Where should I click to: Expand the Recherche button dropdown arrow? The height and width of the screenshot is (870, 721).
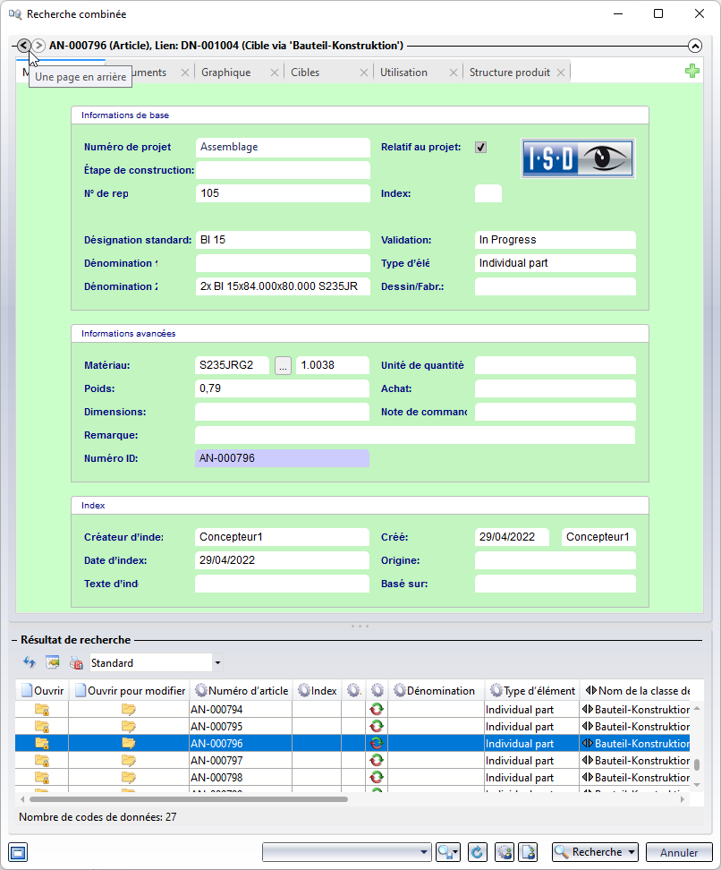tap(632, 852)
